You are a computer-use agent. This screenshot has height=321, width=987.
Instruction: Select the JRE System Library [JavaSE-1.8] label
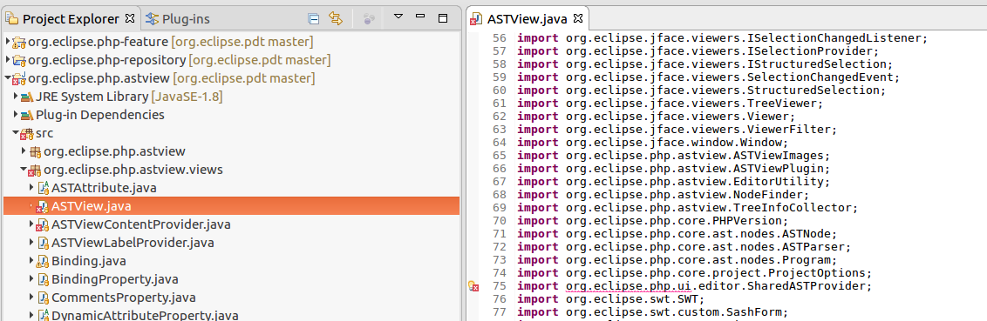(129, 97)
